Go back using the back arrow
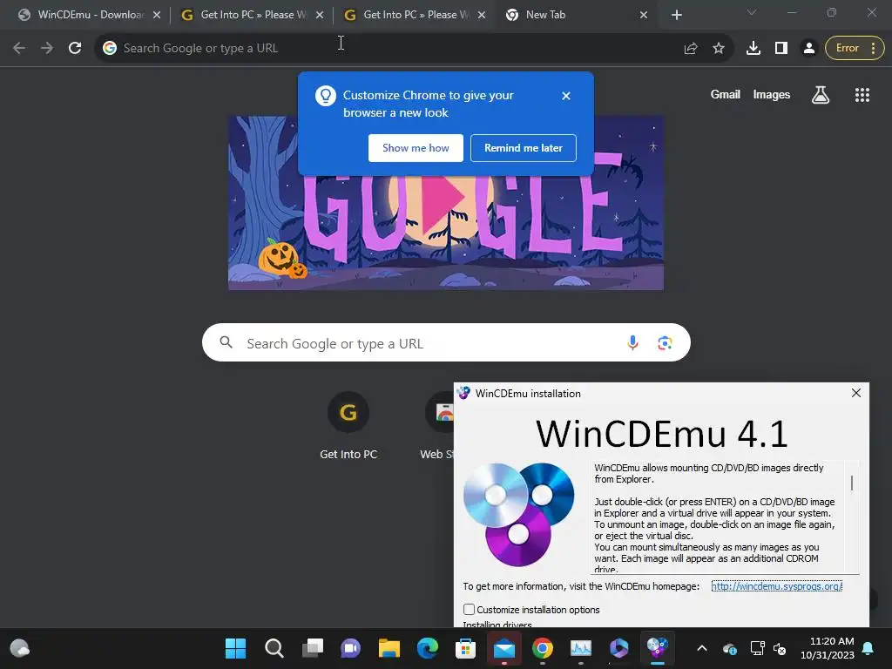The width and height of the screenshot is (892, 669). (x=19, y=48)
